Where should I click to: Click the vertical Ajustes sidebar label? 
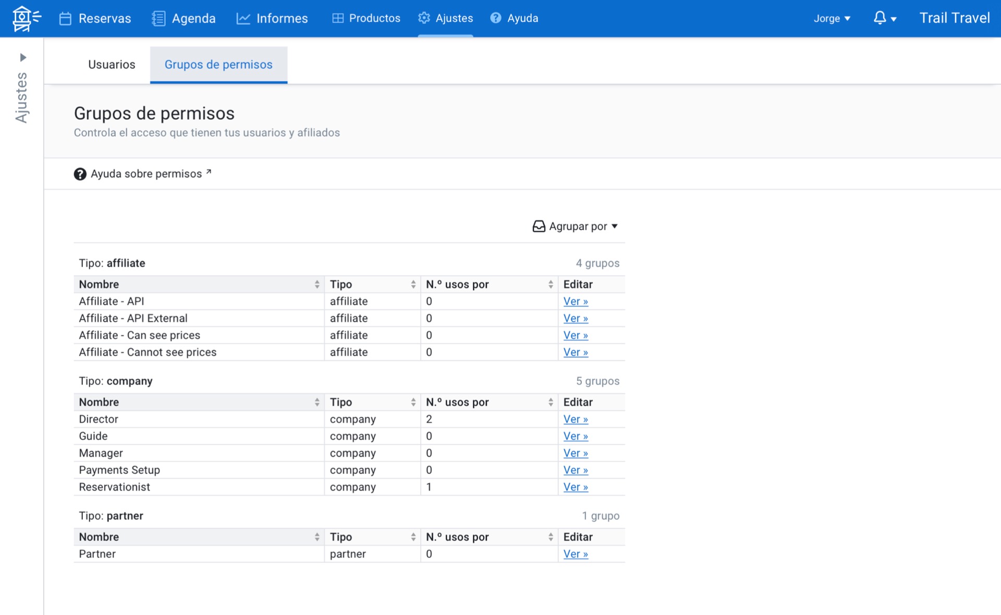tap(21, 97)
